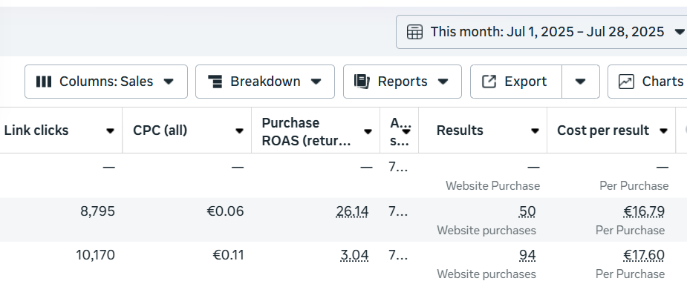Open the Cost per result column menu

pyautogui.click(x=663, y=131)
